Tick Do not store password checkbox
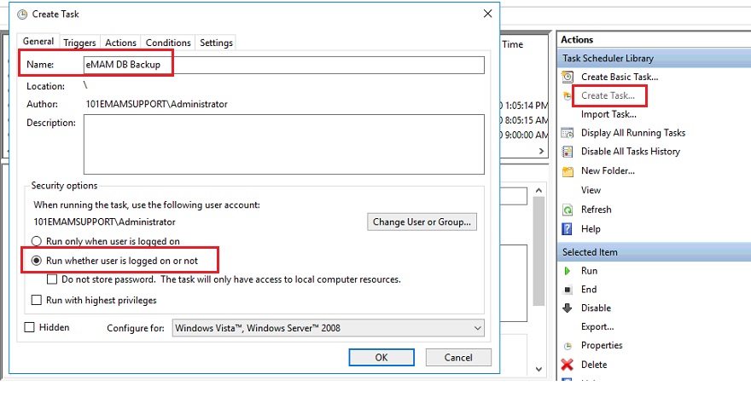The height and width of the screenshot is (420, 751). click(53, 279)
